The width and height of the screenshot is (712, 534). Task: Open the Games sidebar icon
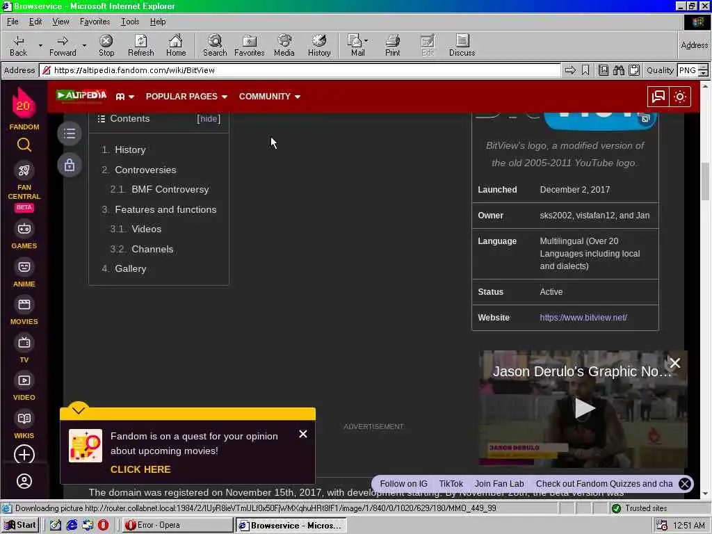pyautogui.click(x=24, y=229)
